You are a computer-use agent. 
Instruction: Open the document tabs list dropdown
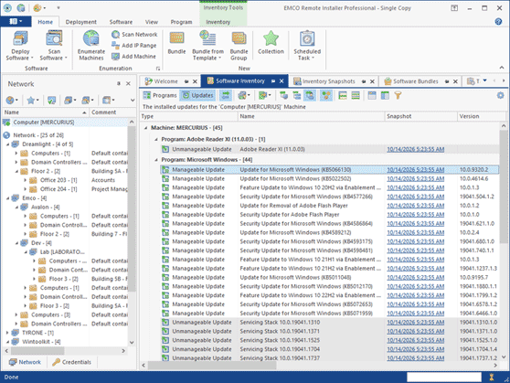click(484, 80)
